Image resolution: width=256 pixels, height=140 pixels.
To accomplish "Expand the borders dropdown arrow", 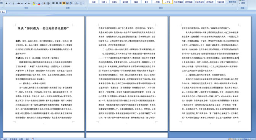I will [83, 3].
